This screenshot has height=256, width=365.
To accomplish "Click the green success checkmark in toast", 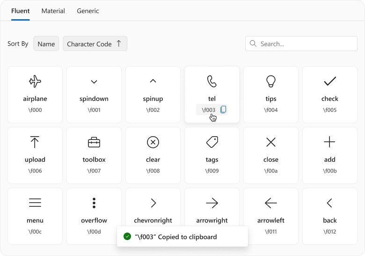I will (127, 236).
